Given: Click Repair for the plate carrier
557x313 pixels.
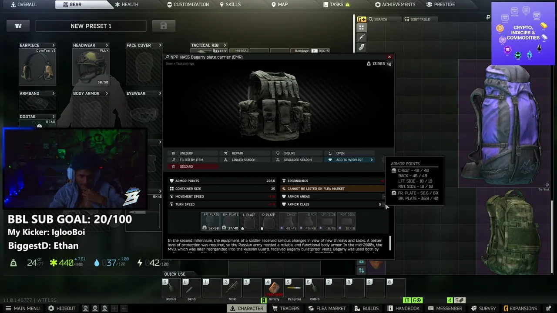Looking at the screenshot, I should click(x=244, y=153).
